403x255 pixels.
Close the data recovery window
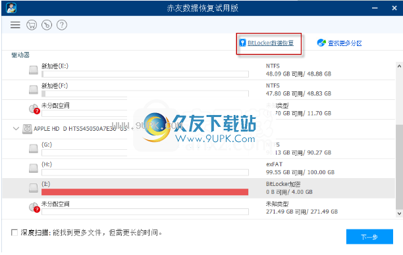point(394,8)
